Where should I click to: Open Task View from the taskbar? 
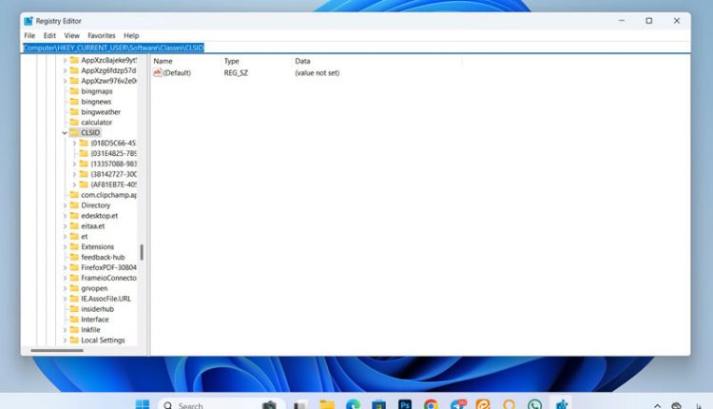(300, 404)
